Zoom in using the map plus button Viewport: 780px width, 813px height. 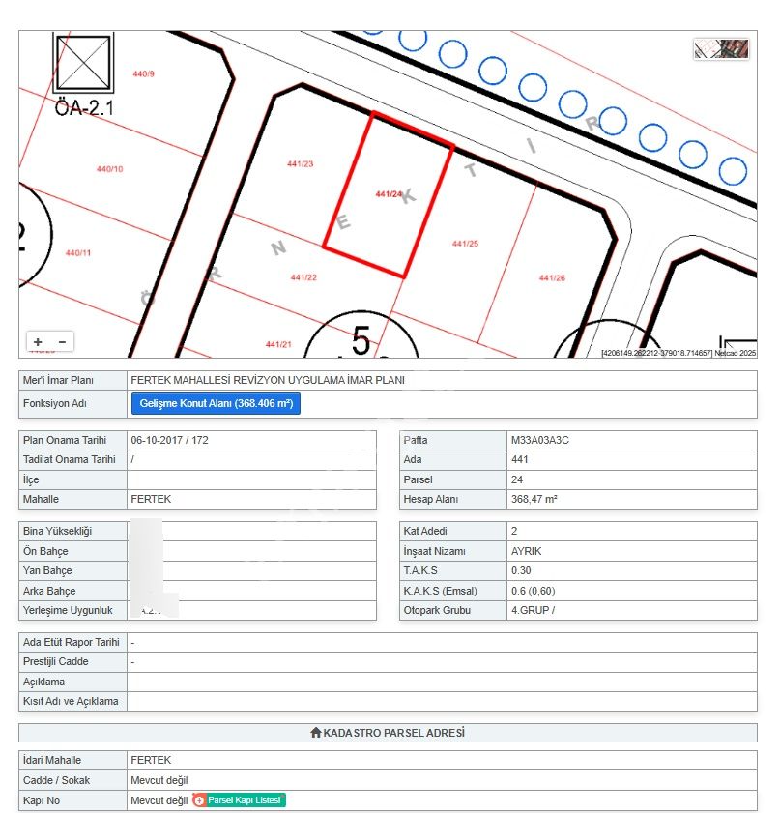[x=38, y=342]
